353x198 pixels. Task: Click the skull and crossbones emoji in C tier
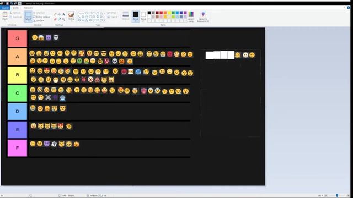[x=48, y=97]
